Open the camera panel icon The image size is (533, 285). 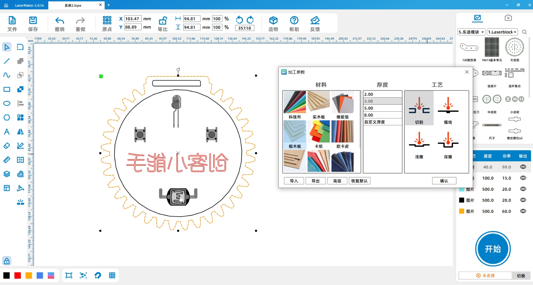tap(508, 18)
